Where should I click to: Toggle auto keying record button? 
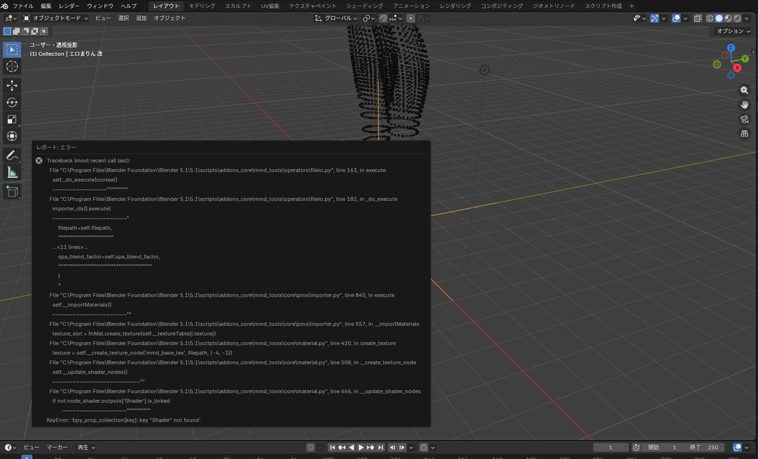pos(311,447)
